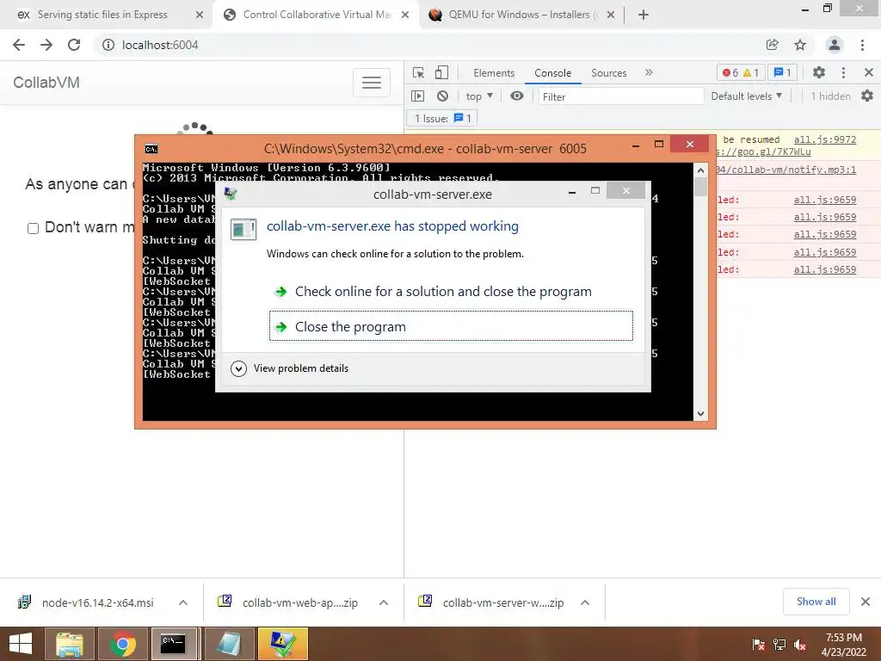881x661 pixels.
Task: Open the Windows Start button
Action: pos(21,644)
